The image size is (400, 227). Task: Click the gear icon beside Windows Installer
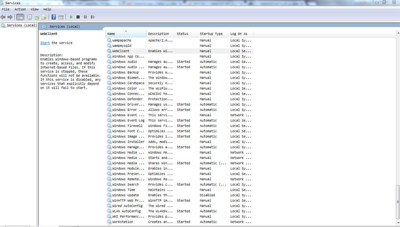pos(109,142)
